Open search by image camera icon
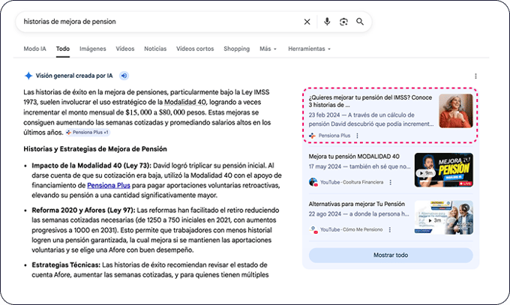Screen dimensions: 510x305 tap(343, 22)
